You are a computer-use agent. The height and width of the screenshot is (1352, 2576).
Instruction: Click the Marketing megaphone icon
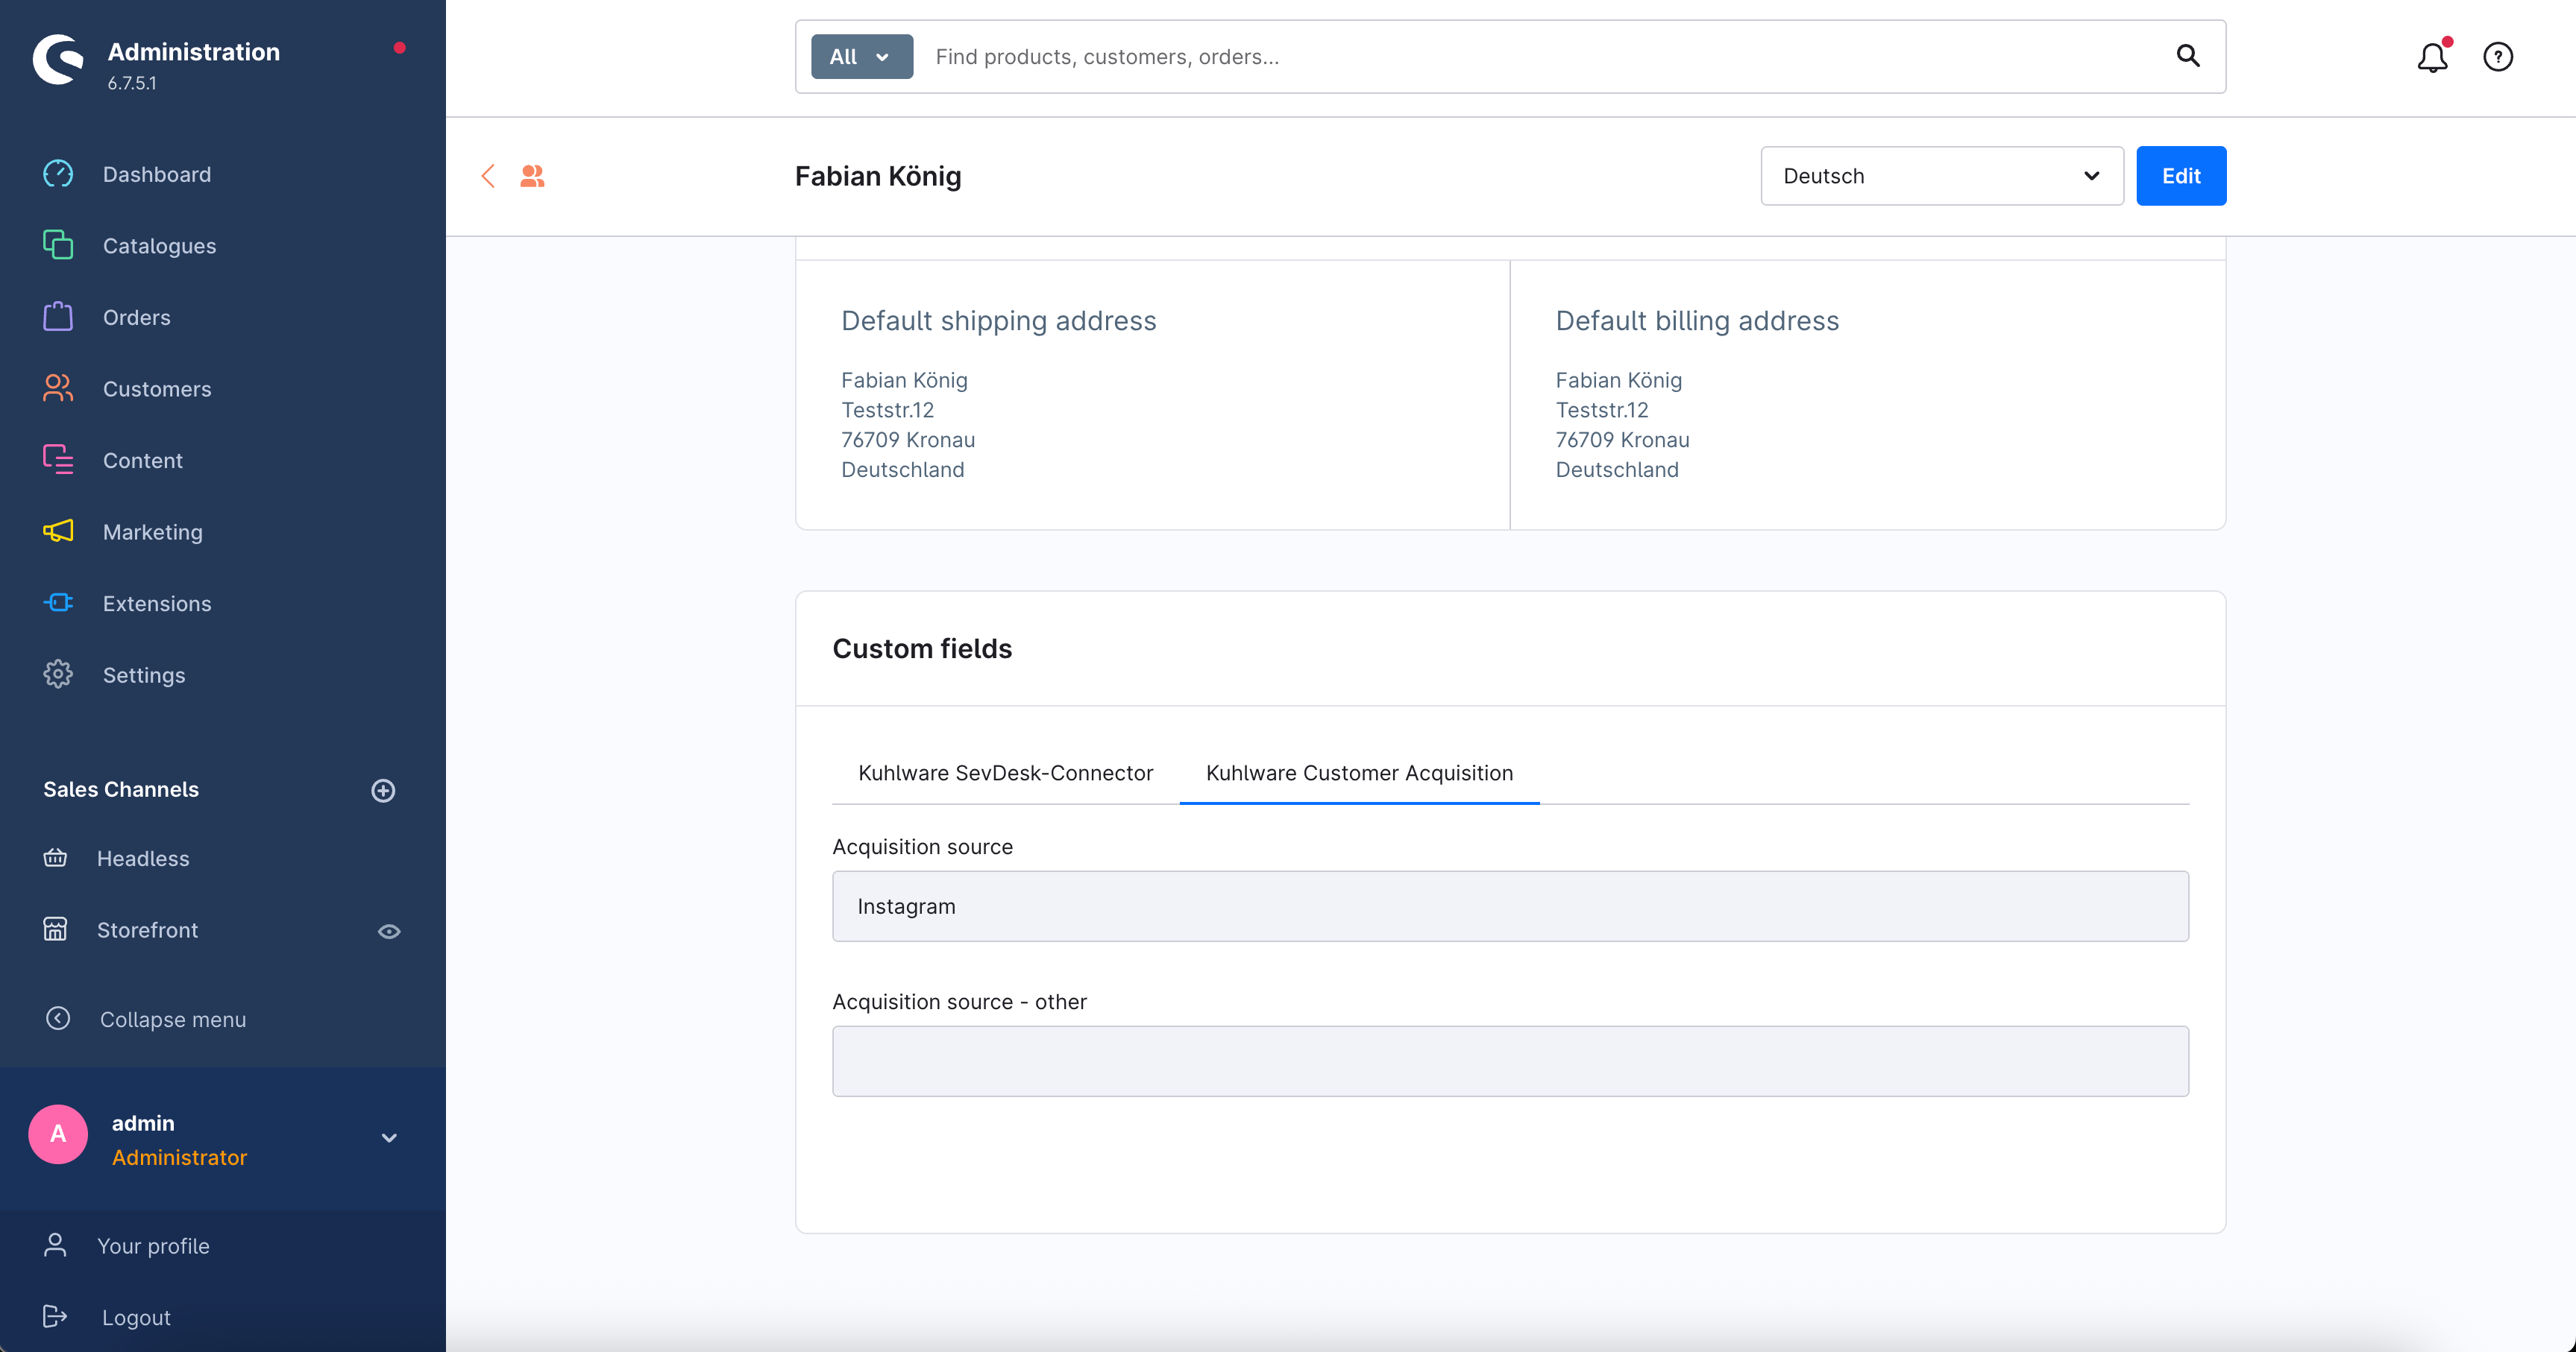pos(58,531)
